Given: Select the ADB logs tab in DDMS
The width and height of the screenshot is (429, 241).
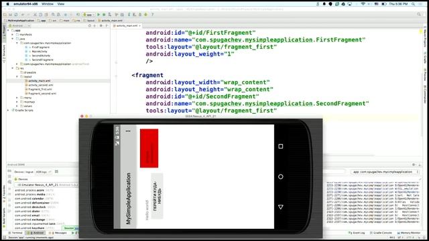Looking at the screenshot, I should coord(43,172).
